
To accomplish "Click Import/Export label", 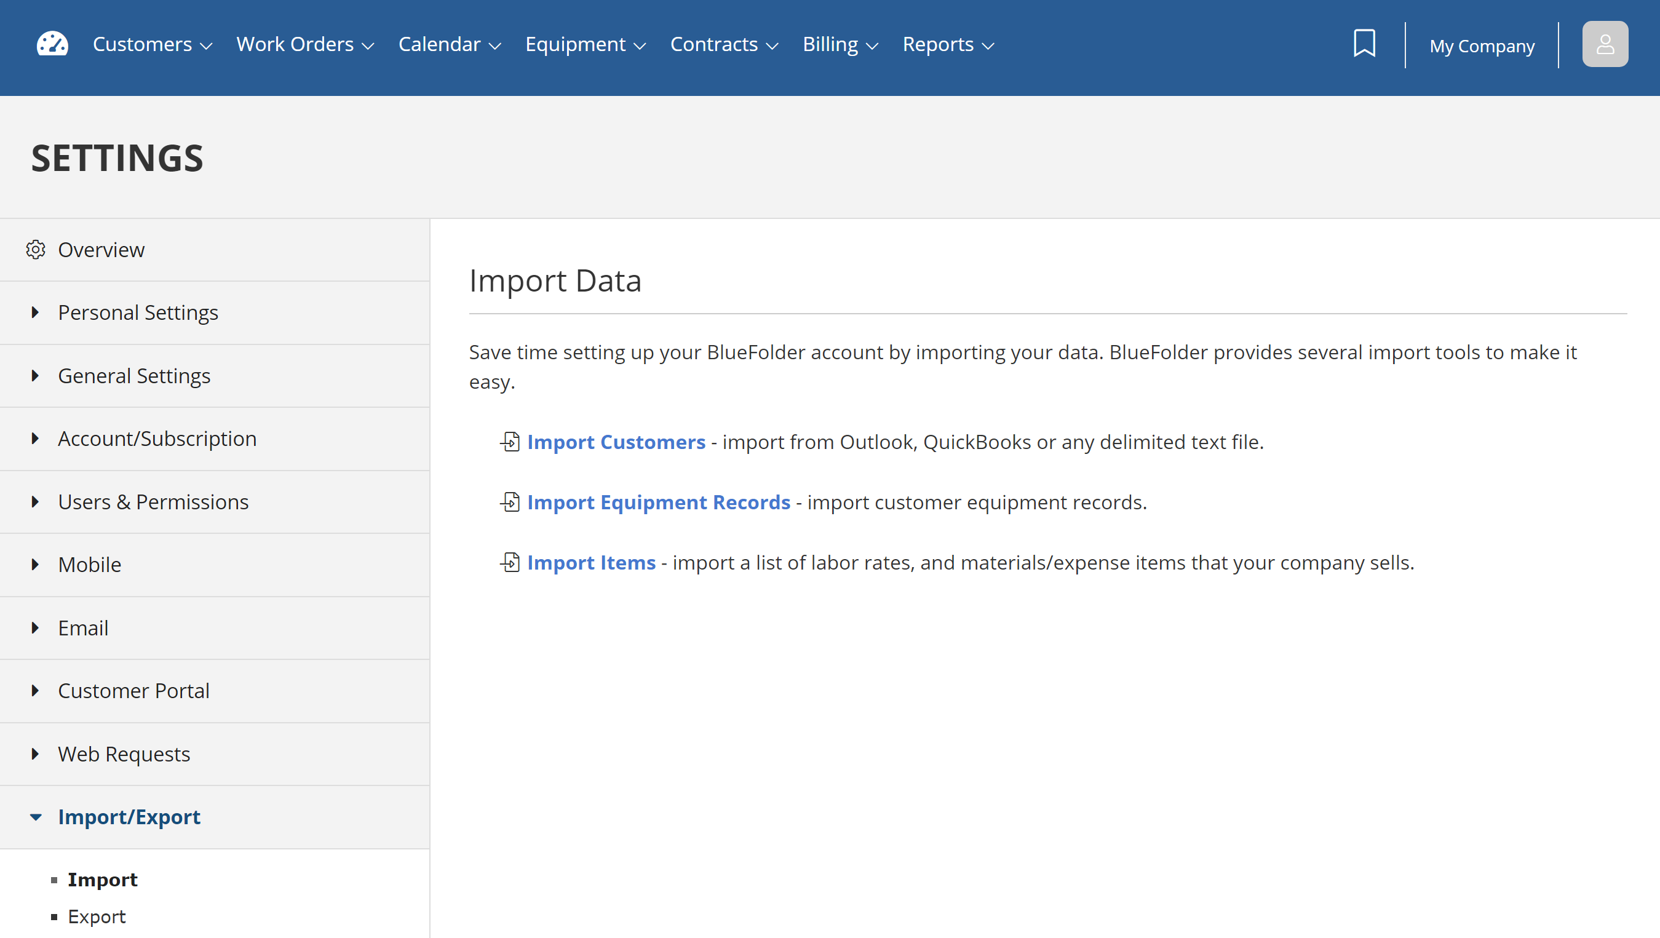I will tap(129, 817).
